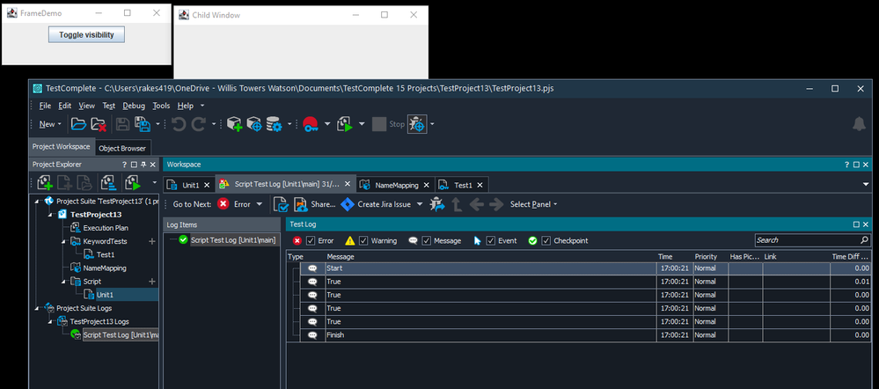Enable the Object Spy toolbar icon
The height and width of the screenshot is (389, 879).
point(417,124)
